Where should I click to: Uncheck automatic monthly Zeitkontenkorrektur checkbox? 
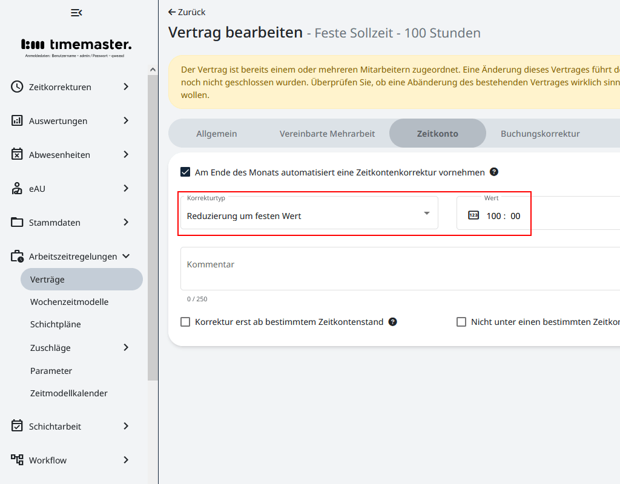pos(185,172)
